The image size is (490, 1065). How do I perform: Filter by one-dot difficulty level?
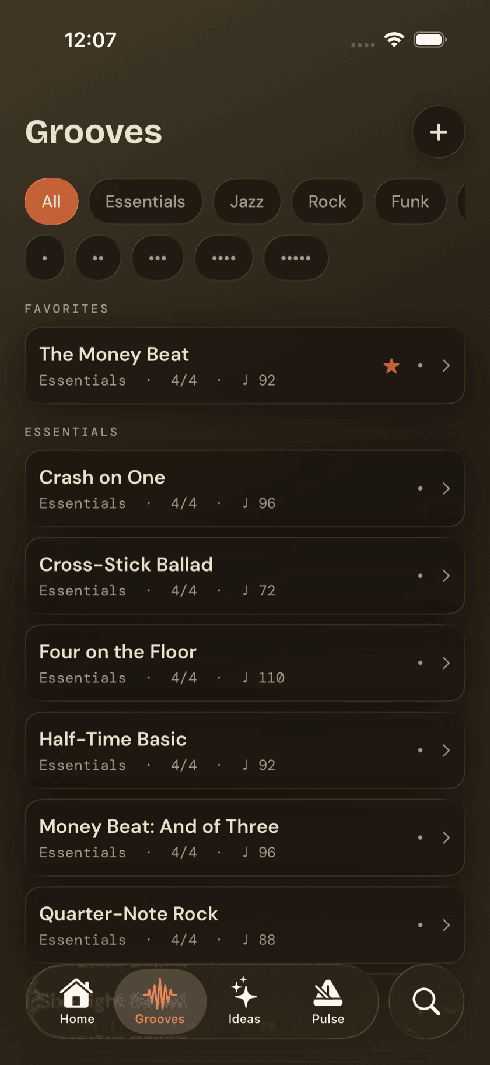pyautogui.click(x=45, y=258)
